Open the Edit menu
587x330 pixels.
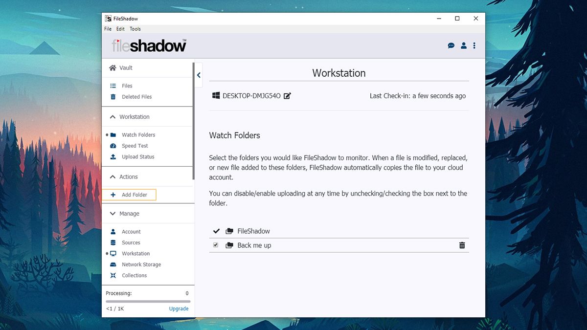pyautogui.click(x=120, y=29)
